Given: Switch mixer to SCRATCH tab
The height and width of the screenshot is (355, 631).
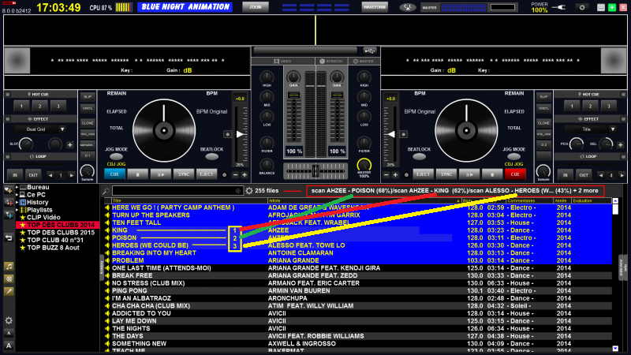Looking at the screenshot, I should 331,62.
